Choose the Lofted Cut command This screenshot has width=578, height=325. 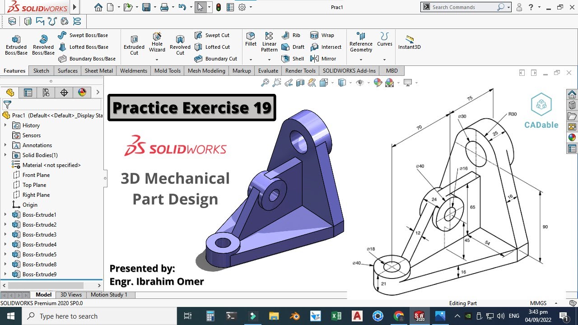(212, 47)
